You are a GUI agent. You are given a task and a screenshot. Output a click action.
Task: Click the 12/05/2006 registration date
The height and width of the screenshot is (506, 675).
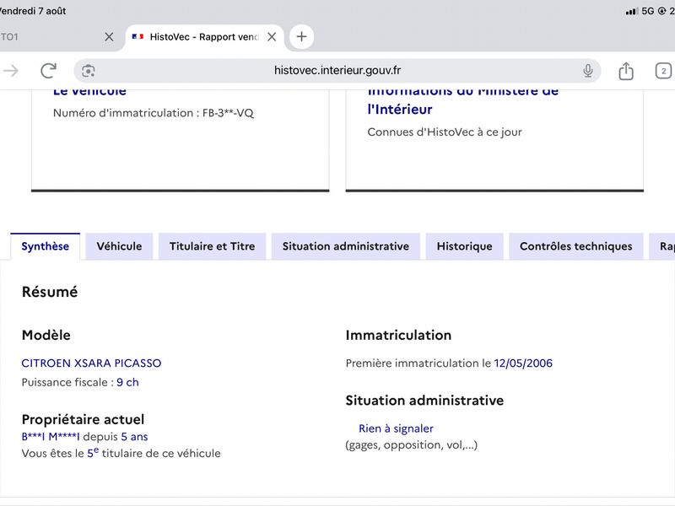pyautogui.click(x=523, y=363)
